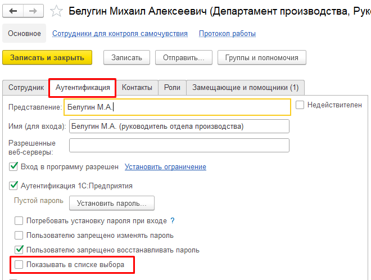Toggle Аутентификация 1С:Предприятия checkbox

[x=13, y=186]
